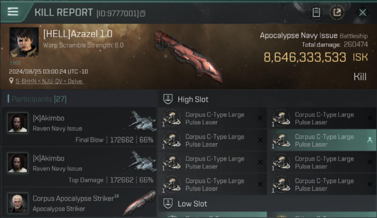Viewport: 377px width, 218px height.
Task: Click X on top-left pulse laser module
Action: 260,118
